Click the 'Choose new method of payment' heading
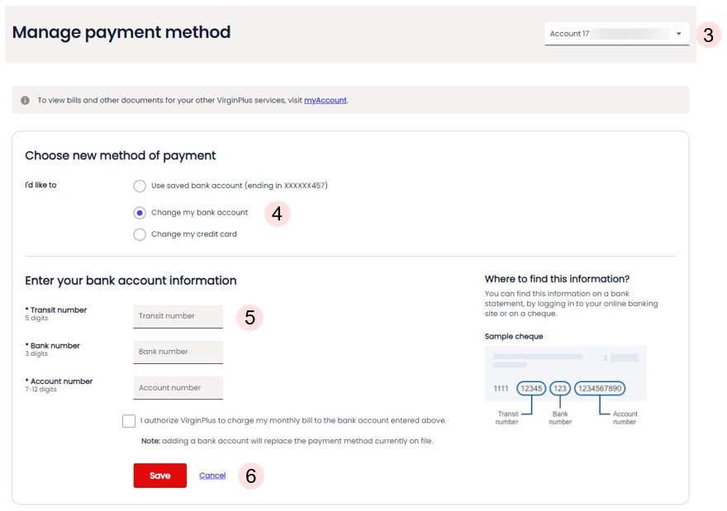727x511 pixels. [x=121, y=155]
